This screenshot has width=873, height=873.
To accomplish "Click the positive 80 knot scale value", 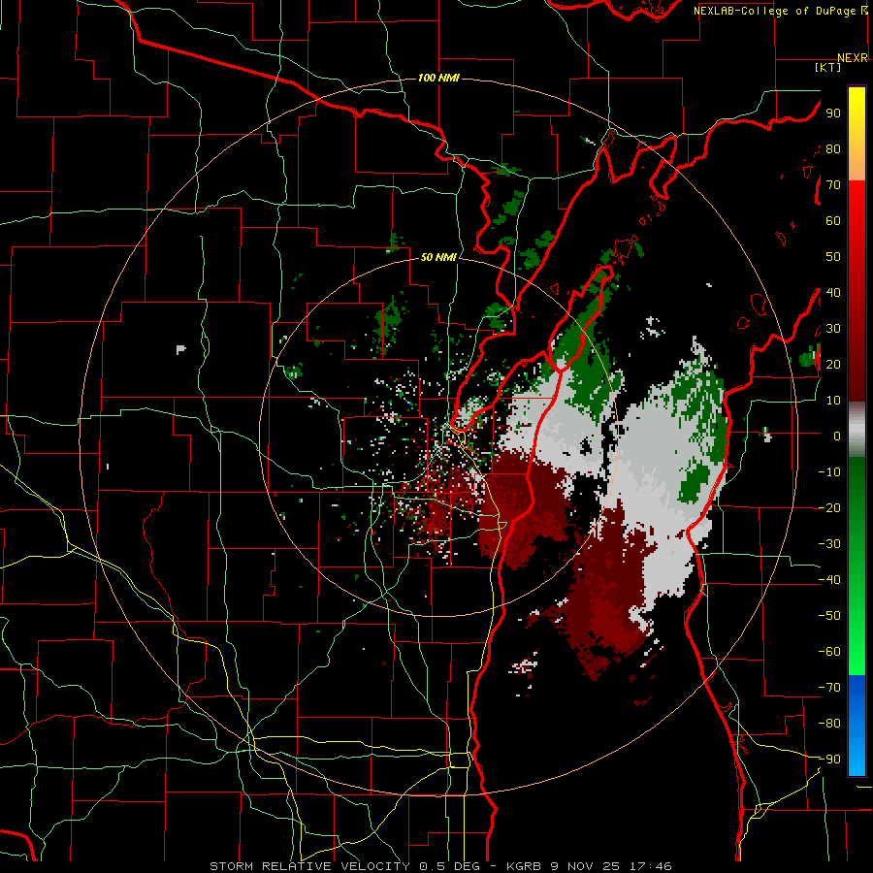I will [x=833, y=149].
